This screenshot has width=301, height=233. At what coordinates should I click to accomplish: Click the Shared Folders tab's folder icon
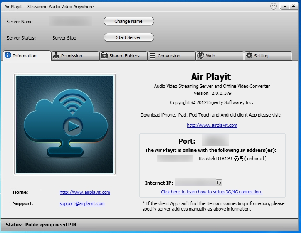pyautogui.click(x=104, y=55)
